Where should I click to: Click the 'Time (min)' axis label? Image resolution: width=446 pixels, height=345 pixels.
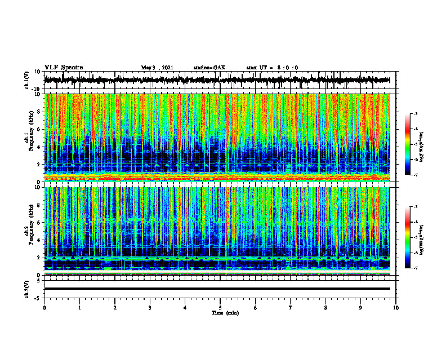coord(225,313)
